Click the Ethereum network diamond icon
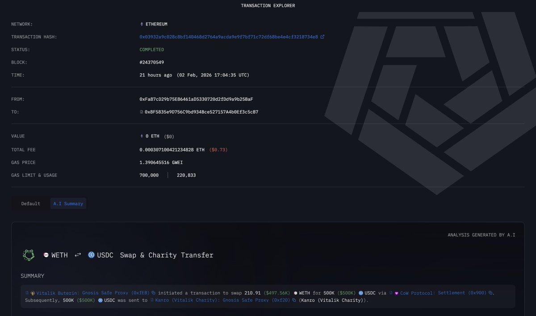 142,24
